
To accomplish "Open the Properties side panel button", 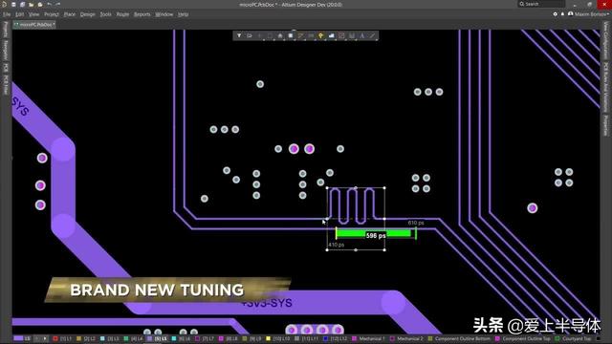I will tap(605, 125).
